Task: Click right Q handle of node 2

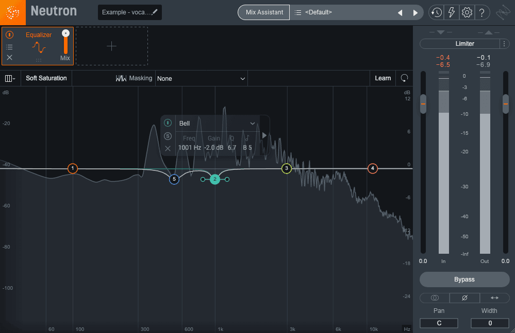Action: click(227, 179)
